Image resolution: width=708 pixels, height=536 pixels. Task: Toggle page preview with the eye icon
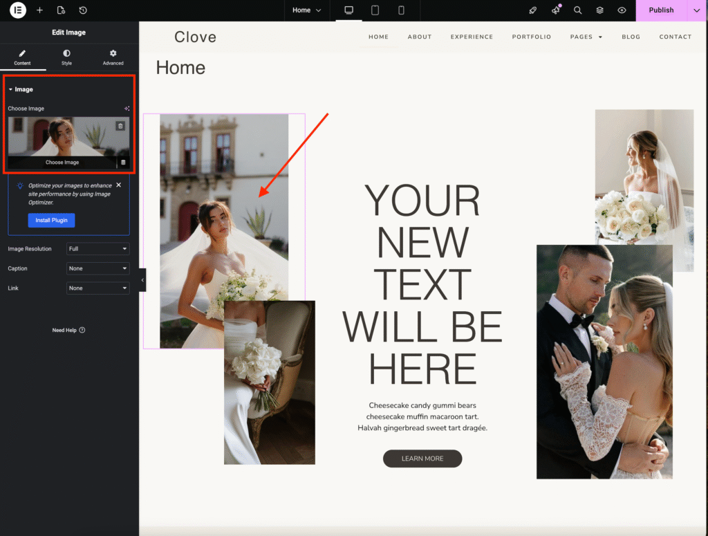coord(622,10)
